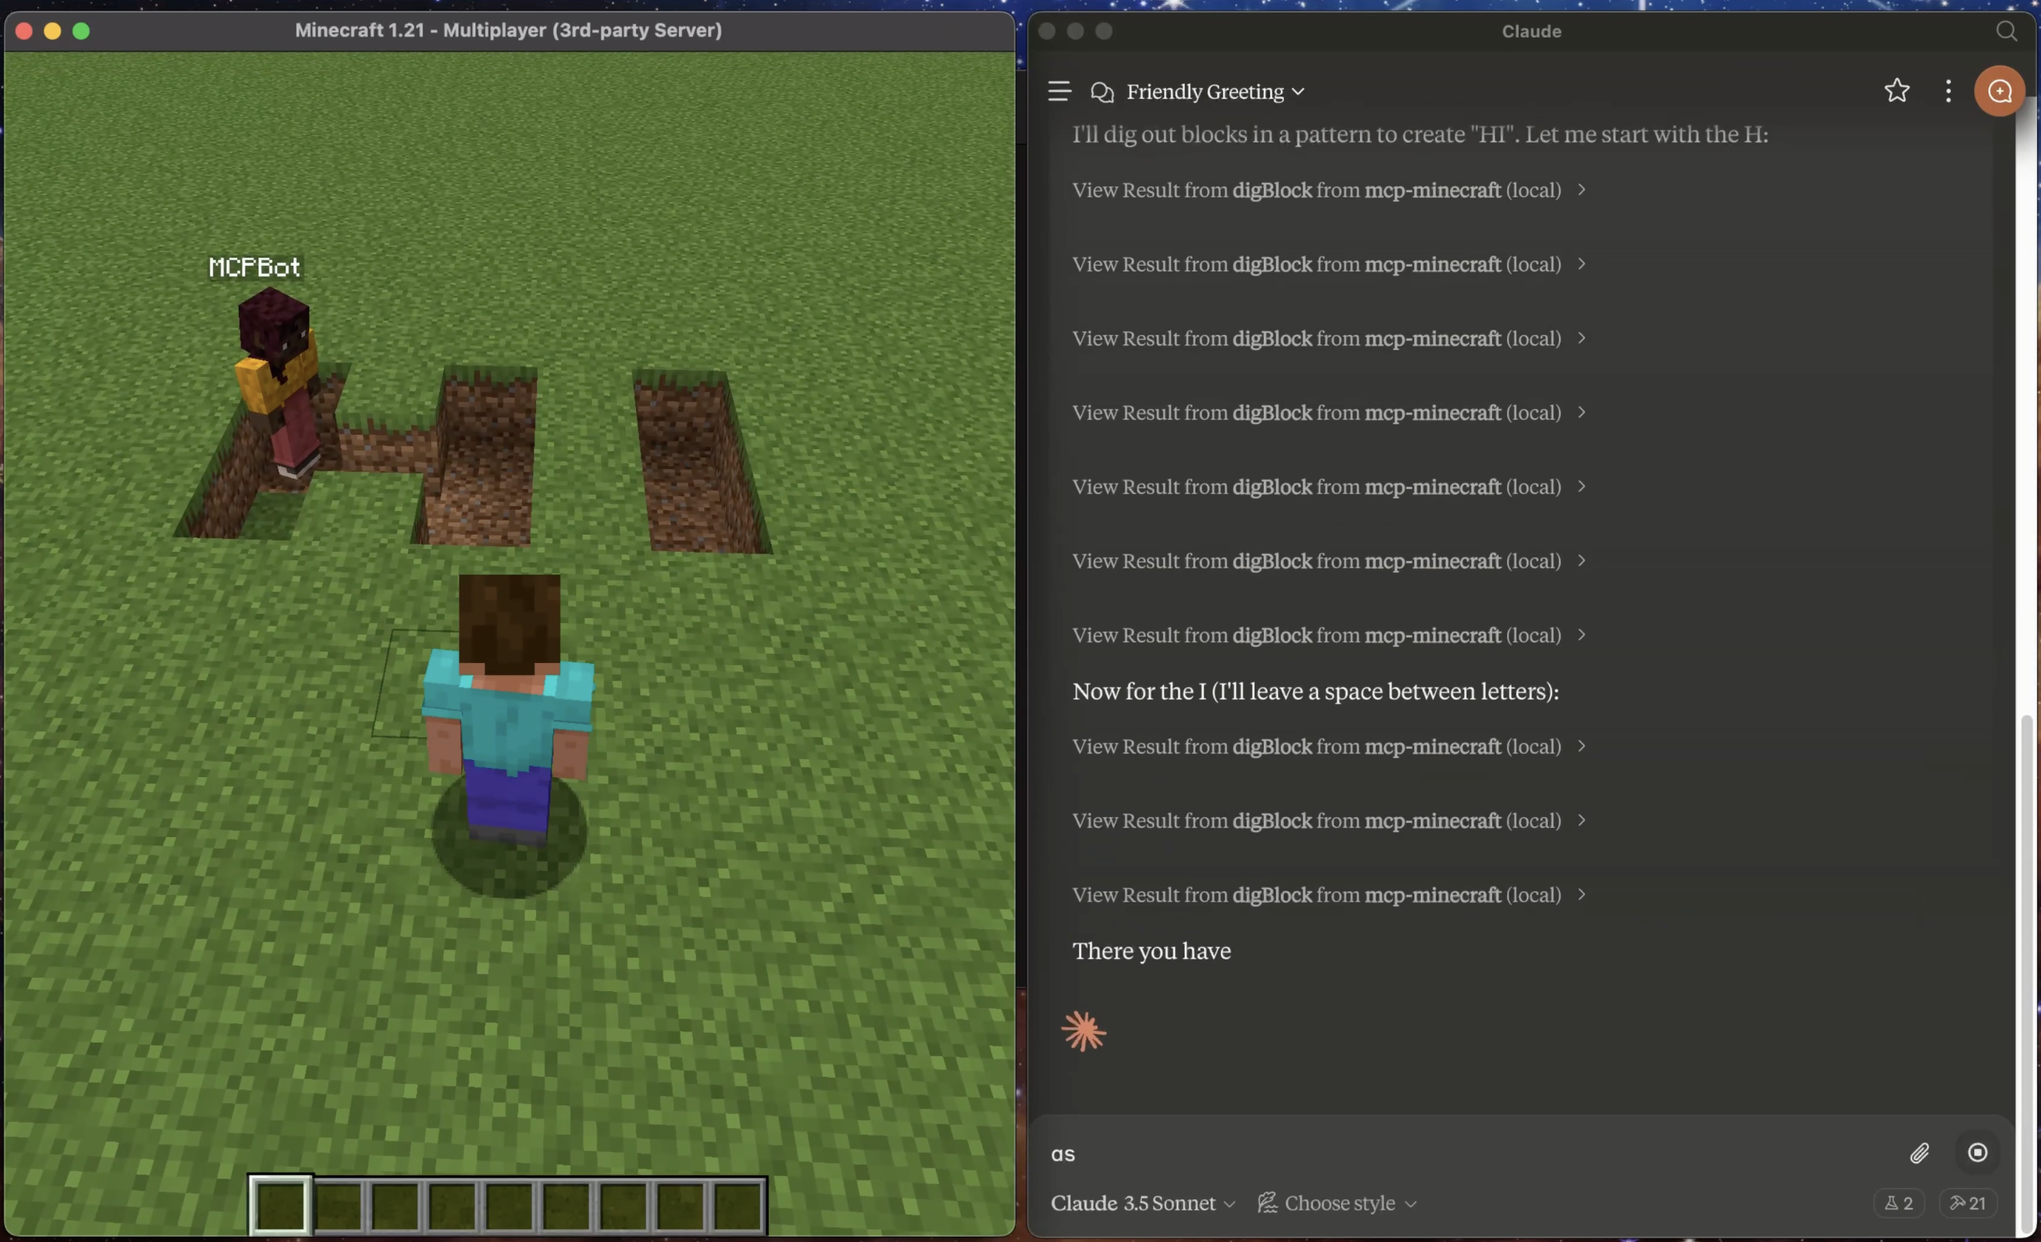Click the message input field containing 'as'

[x=1408, y=1153]
